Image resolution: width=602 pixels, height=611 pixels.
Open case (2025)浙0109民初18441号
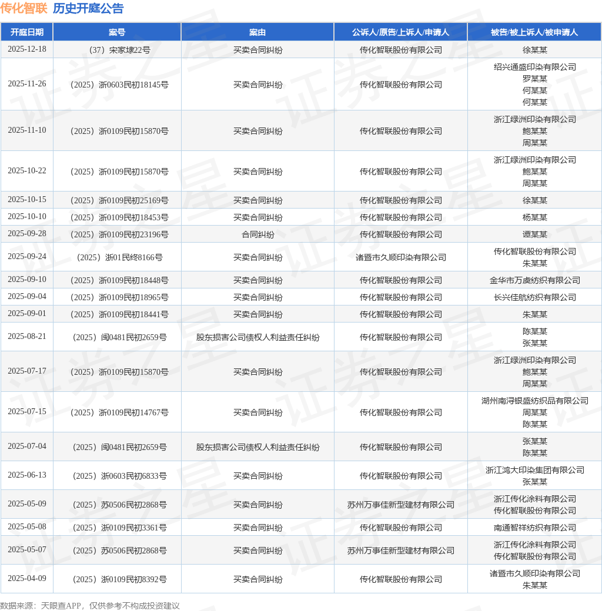(119, 314)
